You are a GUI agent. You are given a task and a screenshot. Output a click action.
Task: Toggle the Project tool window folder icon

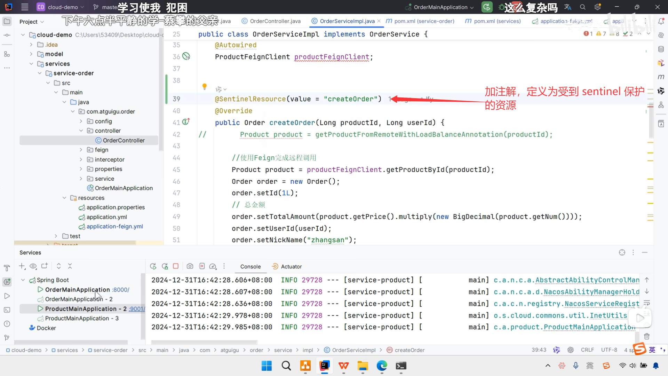7,22
